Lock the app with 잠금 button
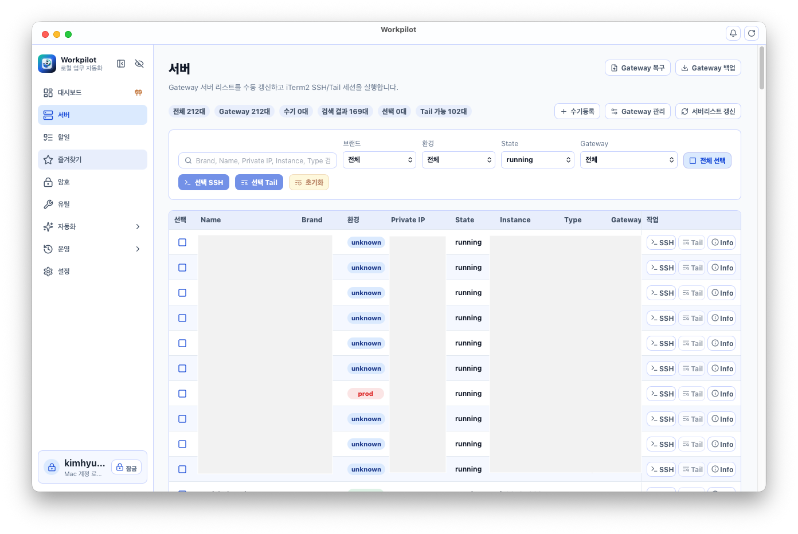The width and height of the screenshot is (798, 534). pos(127,468)
